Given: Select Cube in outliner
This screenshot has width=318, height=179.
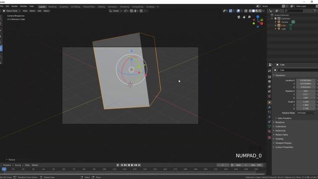Looking at the screenshot, I should click(283, 25).
